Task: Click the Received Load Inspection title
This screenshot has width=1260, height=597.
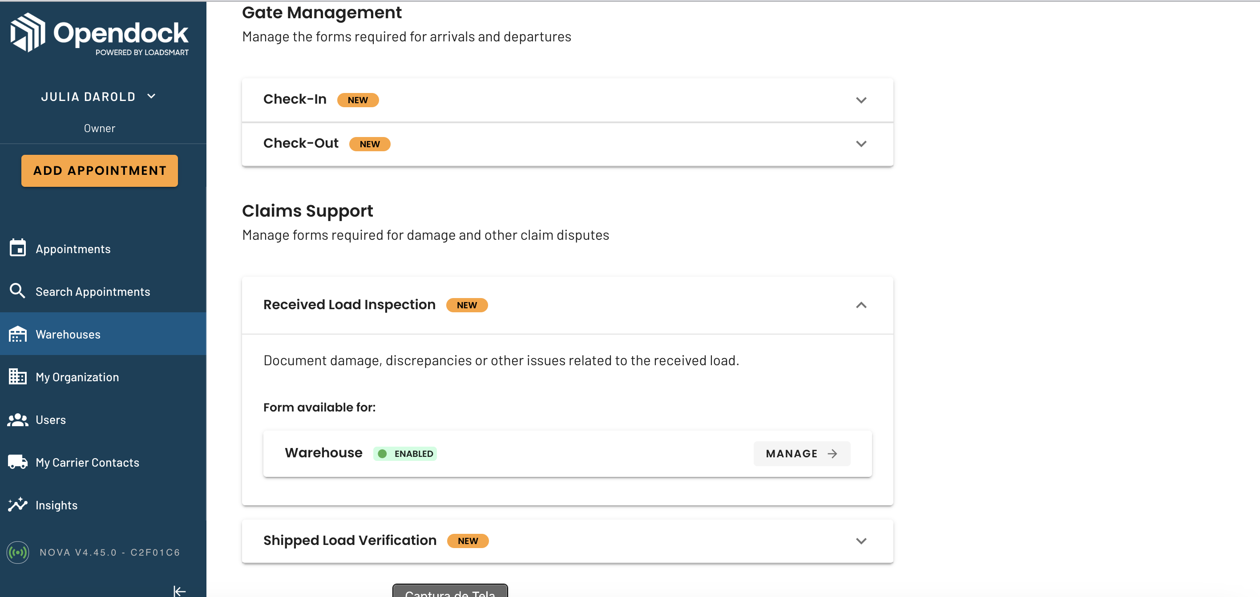Action: point(349,305)
